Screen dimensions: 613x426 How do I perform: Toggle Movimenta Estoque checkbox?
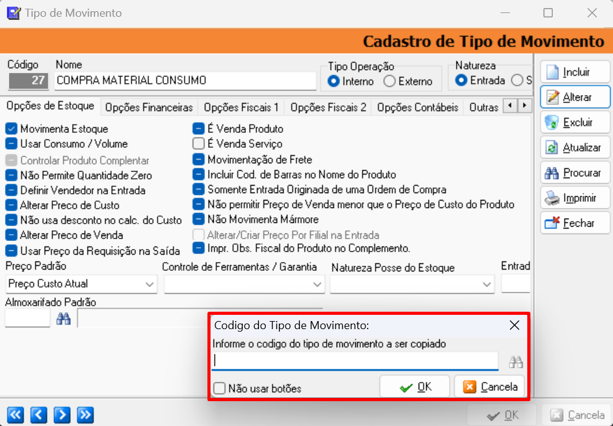click(x=11, y=129)
